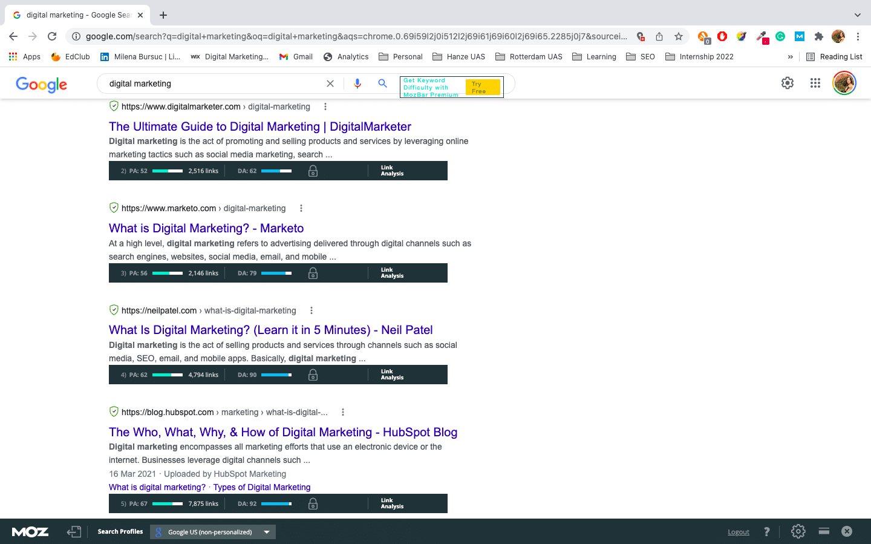Click the green shield next to digitalmarketer.com

114,106
